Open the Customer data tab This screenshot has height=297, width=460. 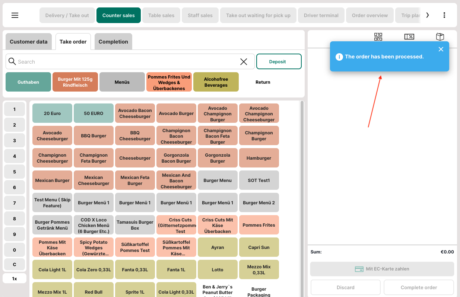[x=29, y=42]
